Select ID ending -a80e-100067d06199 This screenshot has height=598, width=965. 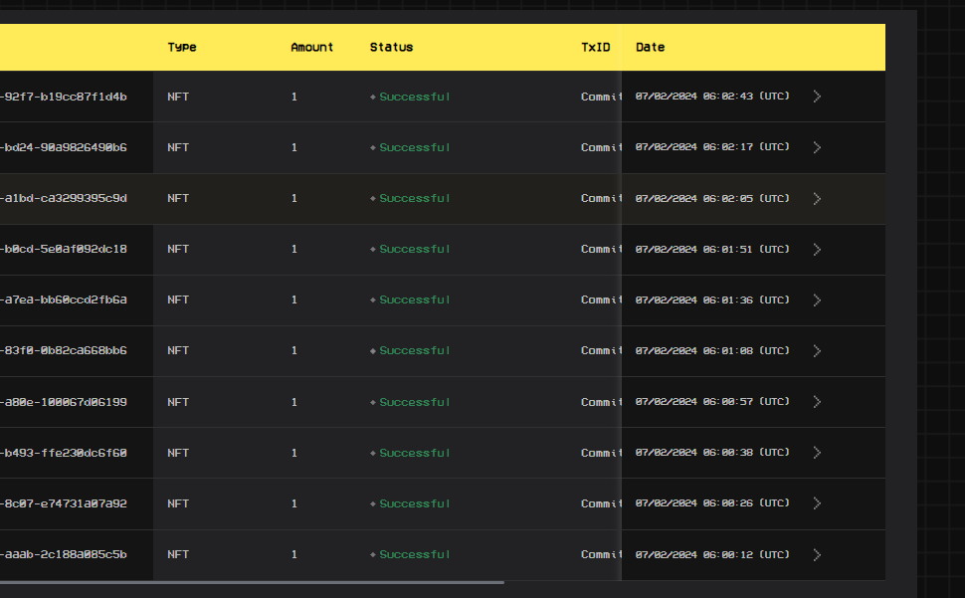click(x=64, y=402)
